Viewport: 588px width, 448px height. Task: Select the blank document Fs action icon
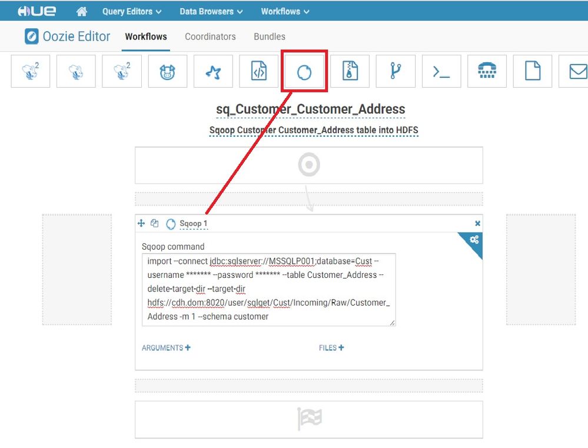tap(533, 71)
